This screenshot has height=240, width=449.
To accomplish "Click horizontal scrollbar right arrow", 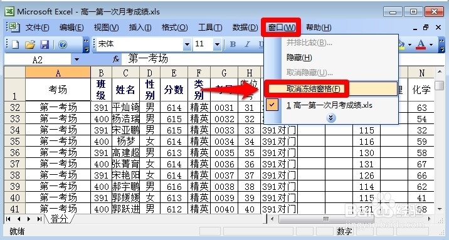I will [429, 219].
